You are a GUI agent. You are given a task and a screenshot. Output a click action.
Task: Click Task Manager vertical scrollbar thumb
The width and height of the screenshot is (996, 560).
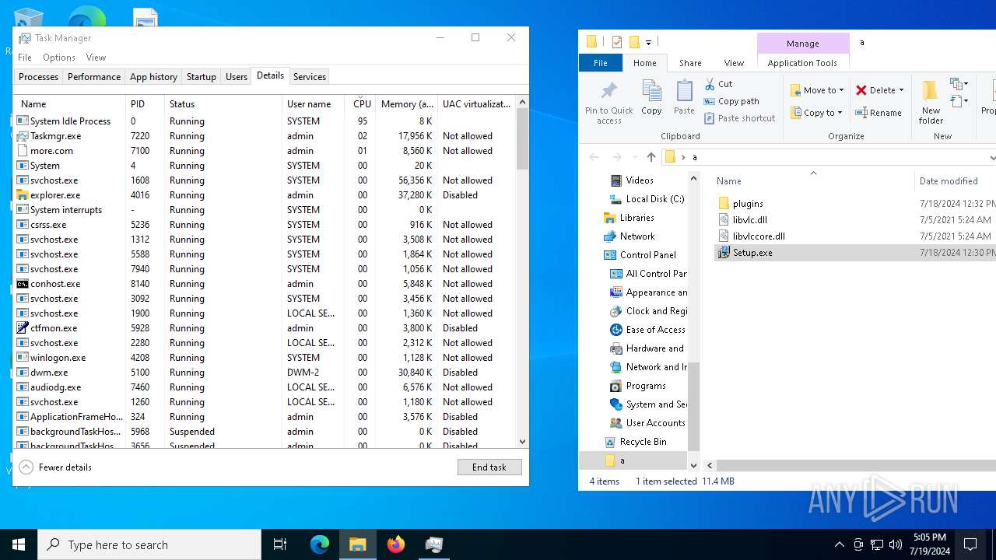[x=523, y=138]
